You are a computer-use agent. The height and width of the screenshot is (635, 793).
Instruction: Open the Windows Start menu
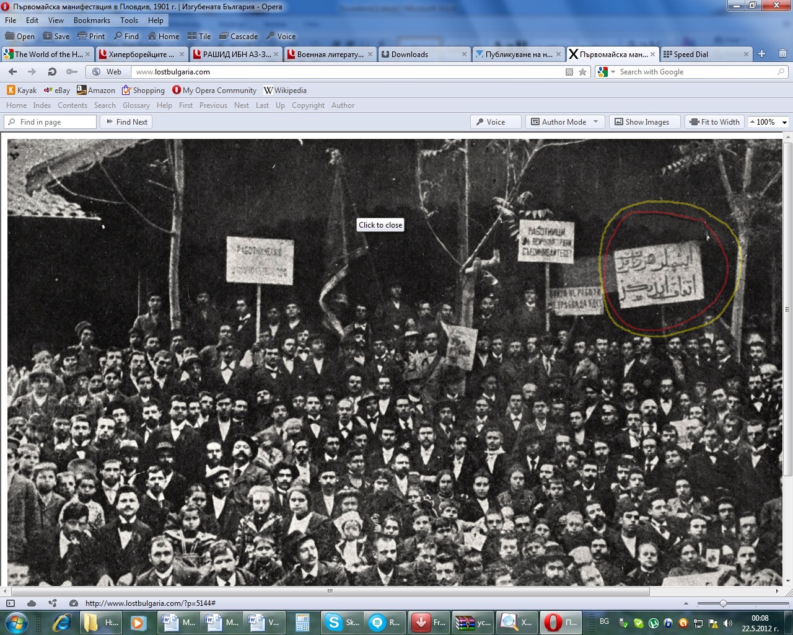[x=17, y=622]
